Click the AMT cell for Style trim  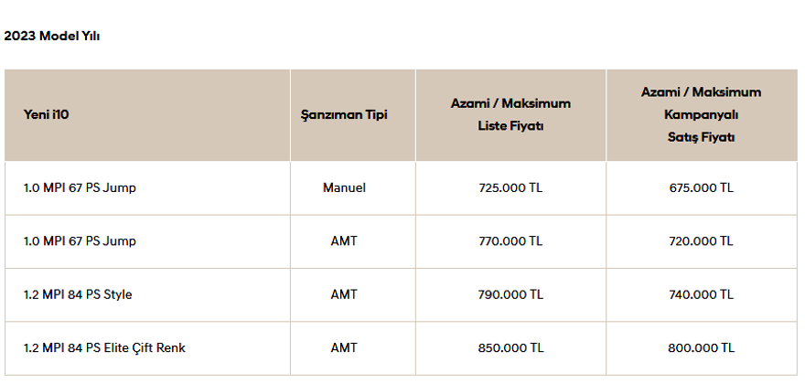[x=344, y=294]
